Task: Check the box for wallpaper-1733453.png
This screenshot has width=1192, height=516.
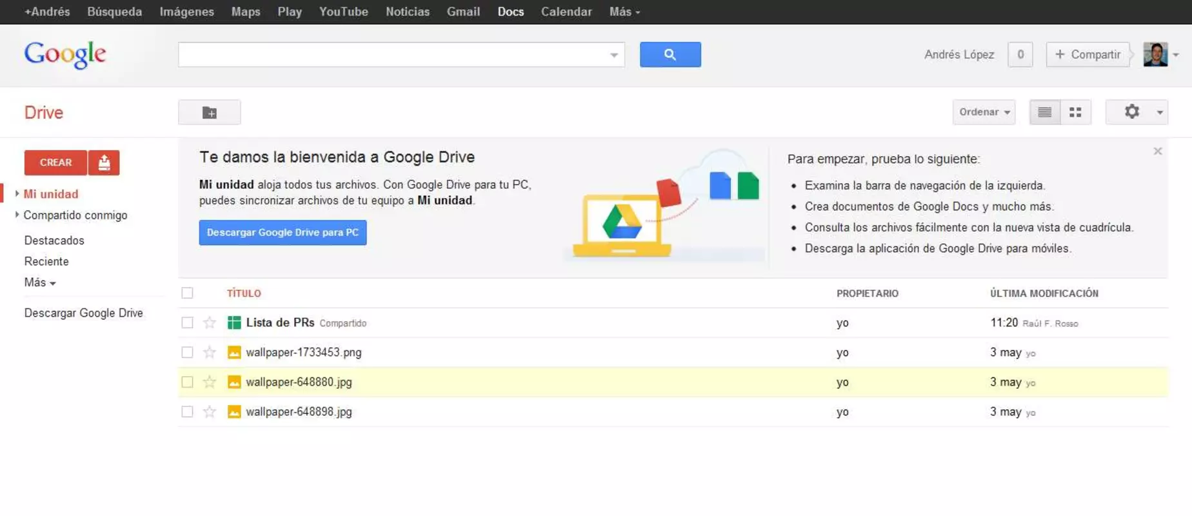Action: pos(187,352)
